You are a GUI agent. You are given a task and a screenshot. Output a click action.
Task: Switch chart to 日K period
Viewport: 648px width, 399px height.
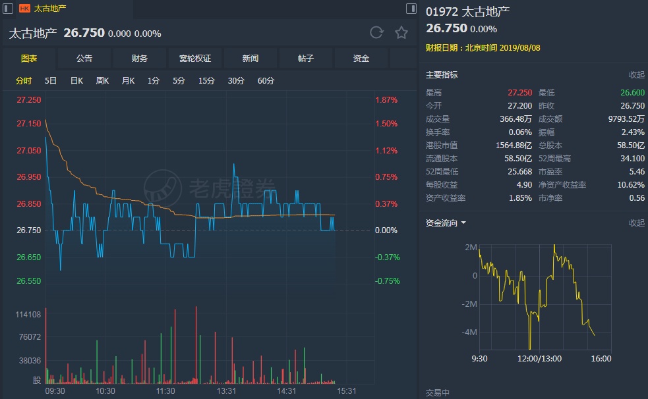(76, 81)
